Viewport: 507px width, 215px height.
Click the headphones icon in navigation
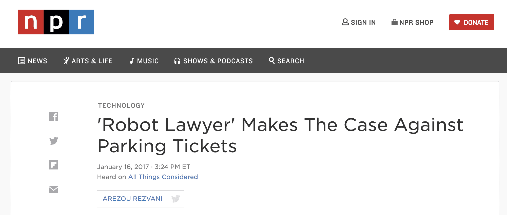coord(177,61)
